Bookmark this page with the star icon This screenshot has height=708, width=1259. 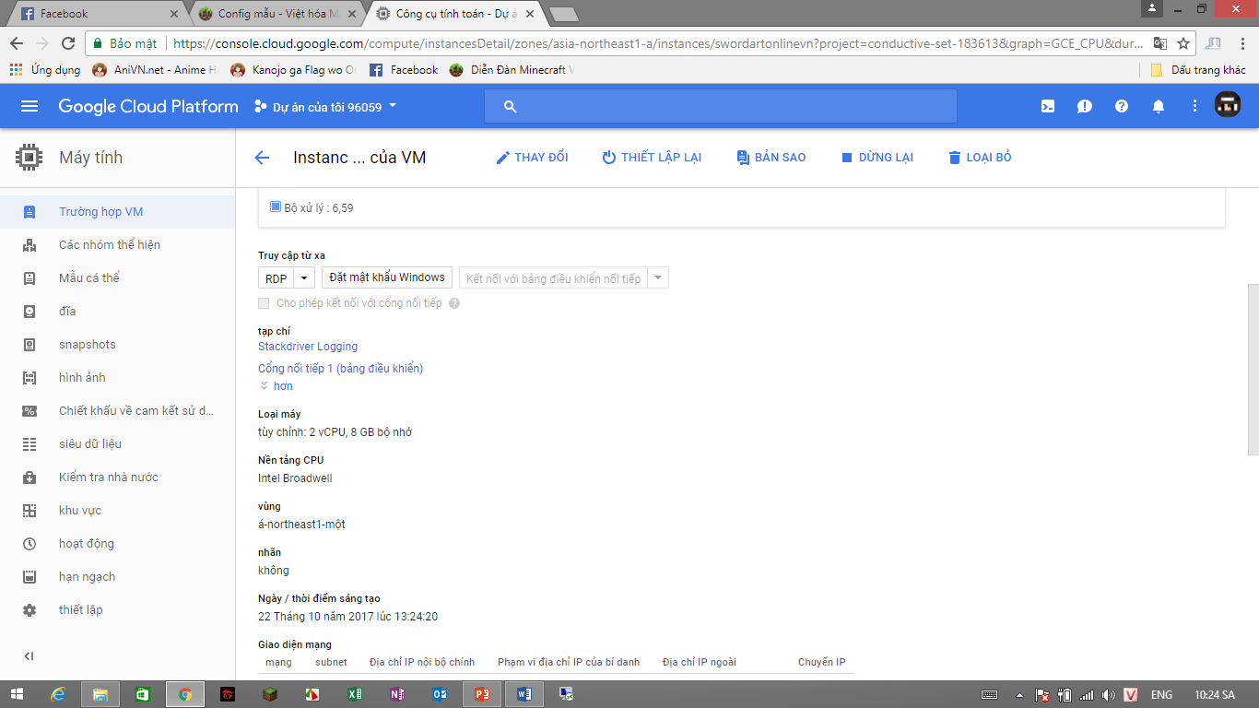(1183, 43)
